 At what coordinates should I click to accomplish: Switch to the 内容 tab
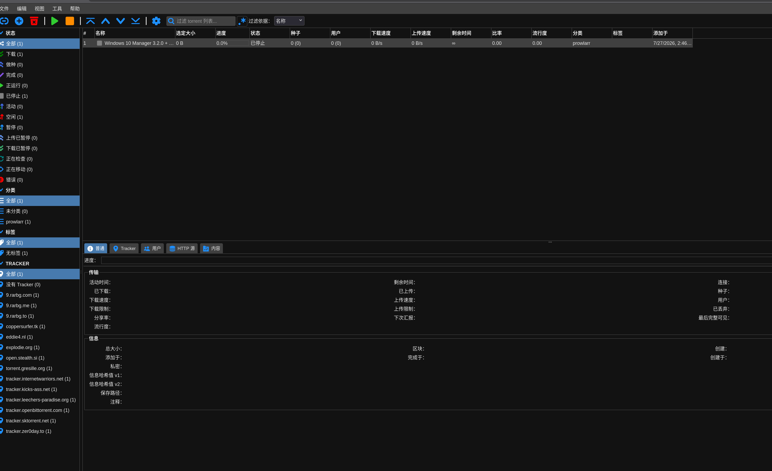(x=212, y=248)
